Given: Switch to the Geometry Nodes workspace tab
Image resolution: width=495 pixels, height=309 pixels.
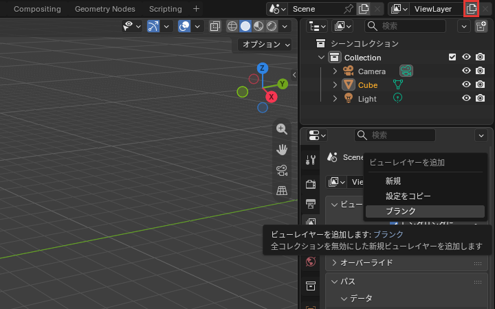Looking at the screenshot, I should [104, 9].
